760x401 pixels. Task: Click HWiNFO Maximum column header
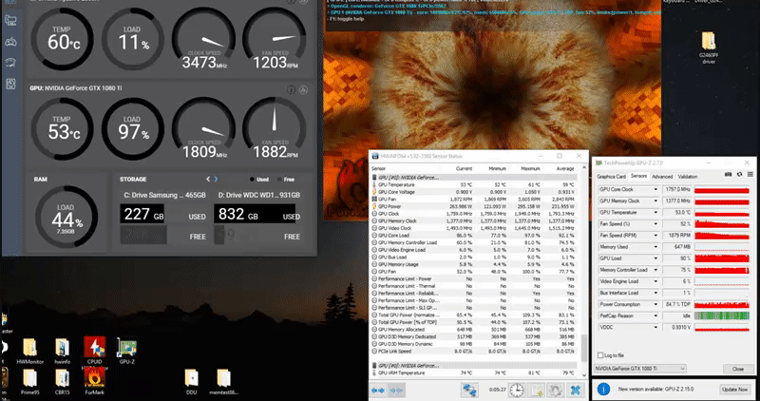pos(530,169)
